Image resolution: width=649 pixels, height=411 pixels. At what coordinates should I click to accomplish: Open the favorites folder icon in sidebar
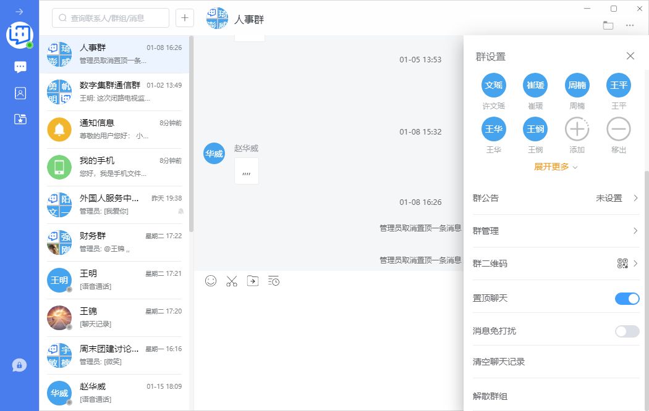pos(20,119)
